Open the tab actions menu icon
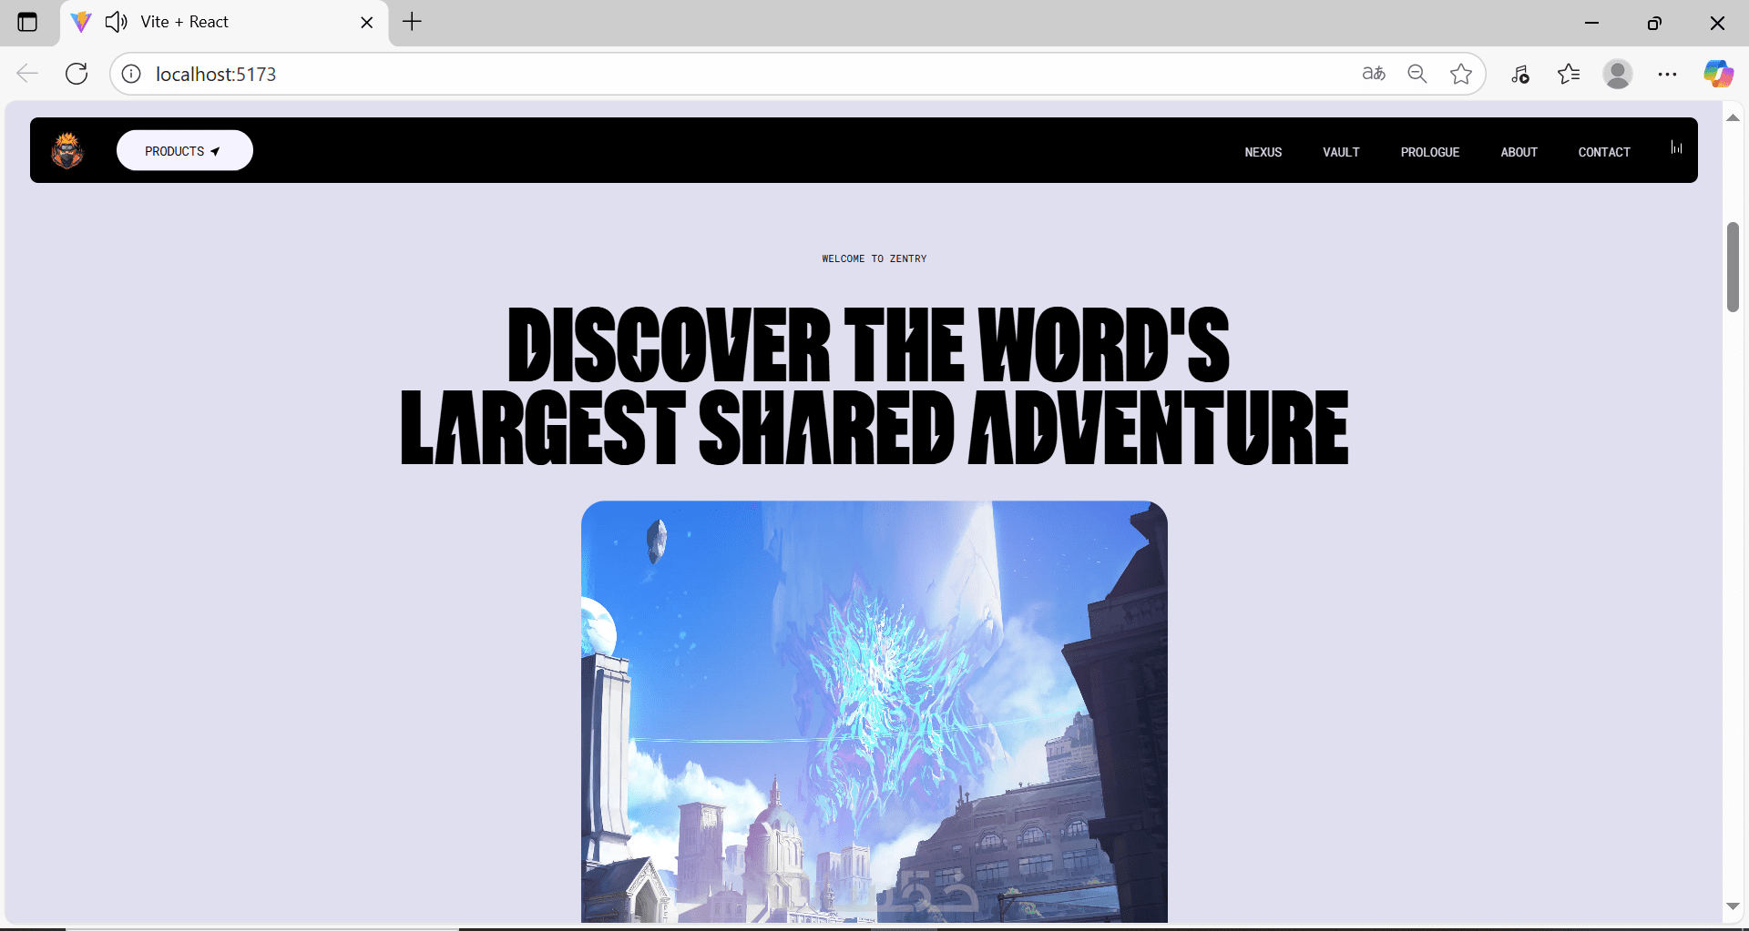 coord(27,22)
